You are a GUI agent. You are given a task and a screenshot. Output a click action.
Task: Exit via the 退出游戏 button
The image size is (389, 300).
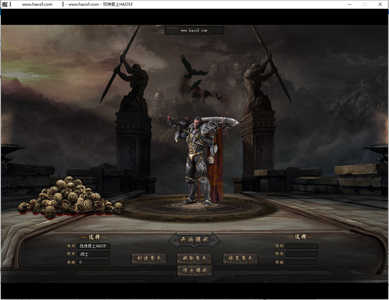coord(194,270)
